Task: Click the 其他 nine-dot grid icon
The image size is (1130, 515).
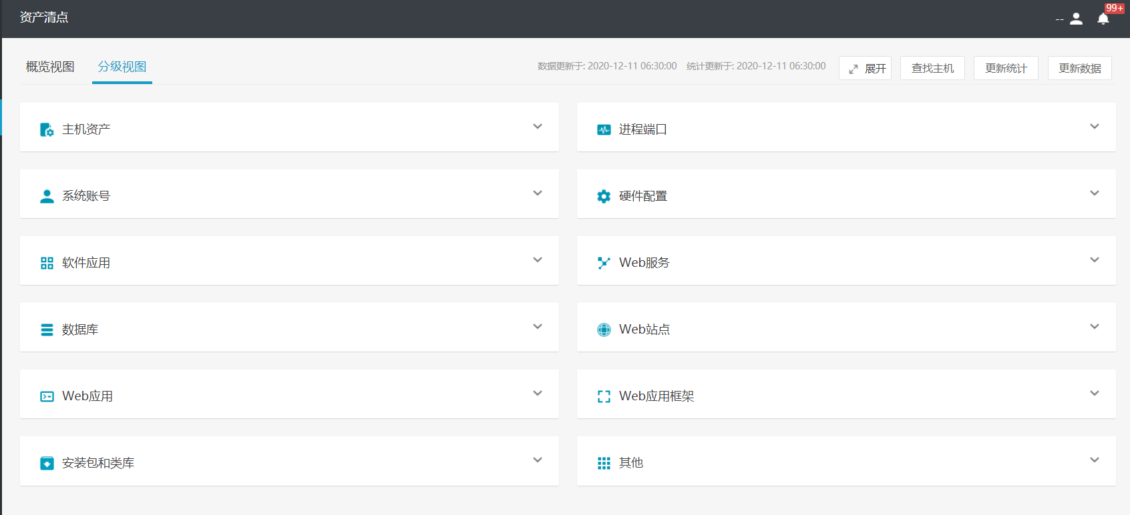Action: tap(604, 463)
